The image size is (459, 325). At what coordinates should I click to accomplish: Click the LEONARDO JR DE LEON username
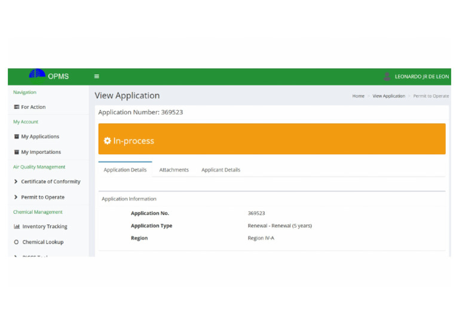[422, 77]
